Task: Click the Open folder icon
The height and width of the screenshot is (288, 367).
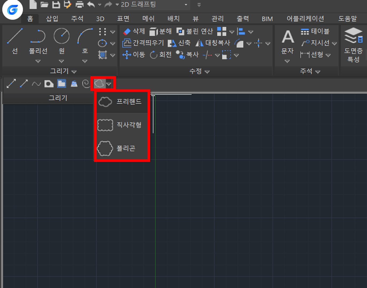Action: pos(44,4)
